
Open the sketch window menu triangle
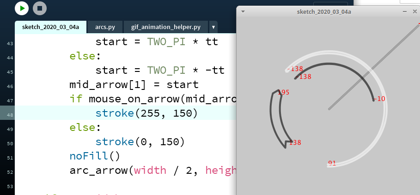243,11
